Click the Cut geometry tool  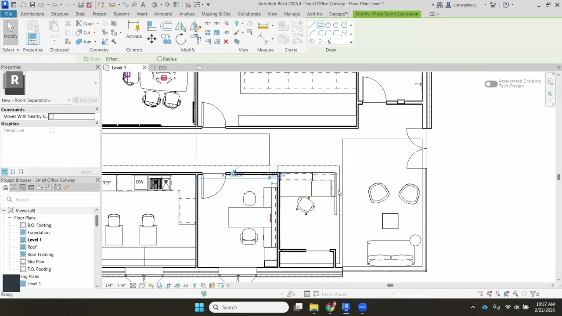pyautogui.click(x=83, y=32)
